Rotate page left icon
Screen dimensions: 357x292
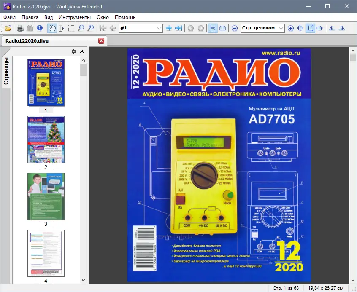(x=332, y=28)
